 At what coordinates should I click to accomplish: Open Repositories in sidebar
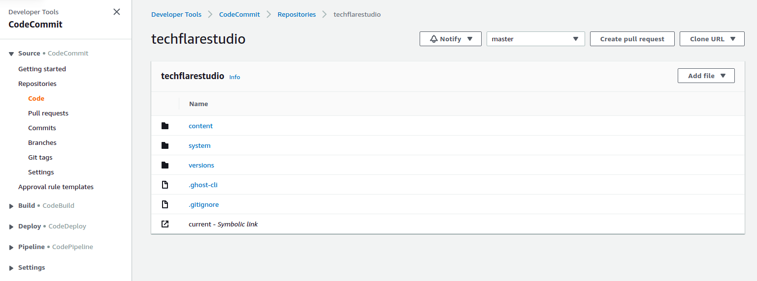[37, 84]
